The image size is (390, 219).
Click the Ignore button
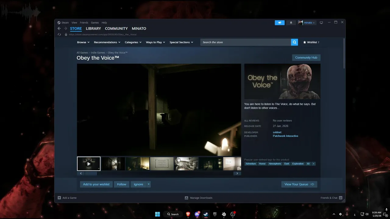(x=138, y=184)
